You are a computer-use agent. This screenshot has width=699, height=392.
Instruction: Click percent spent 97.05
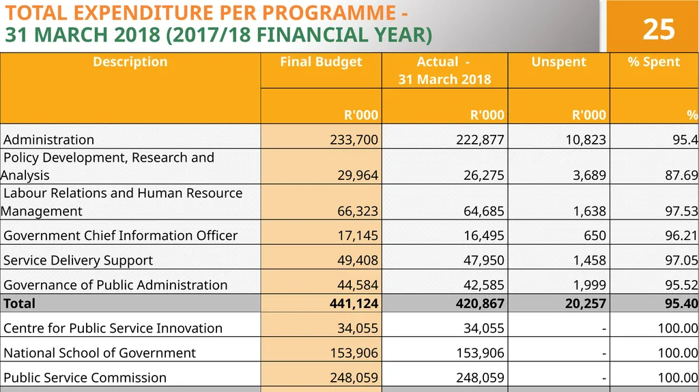coord(682,260)
